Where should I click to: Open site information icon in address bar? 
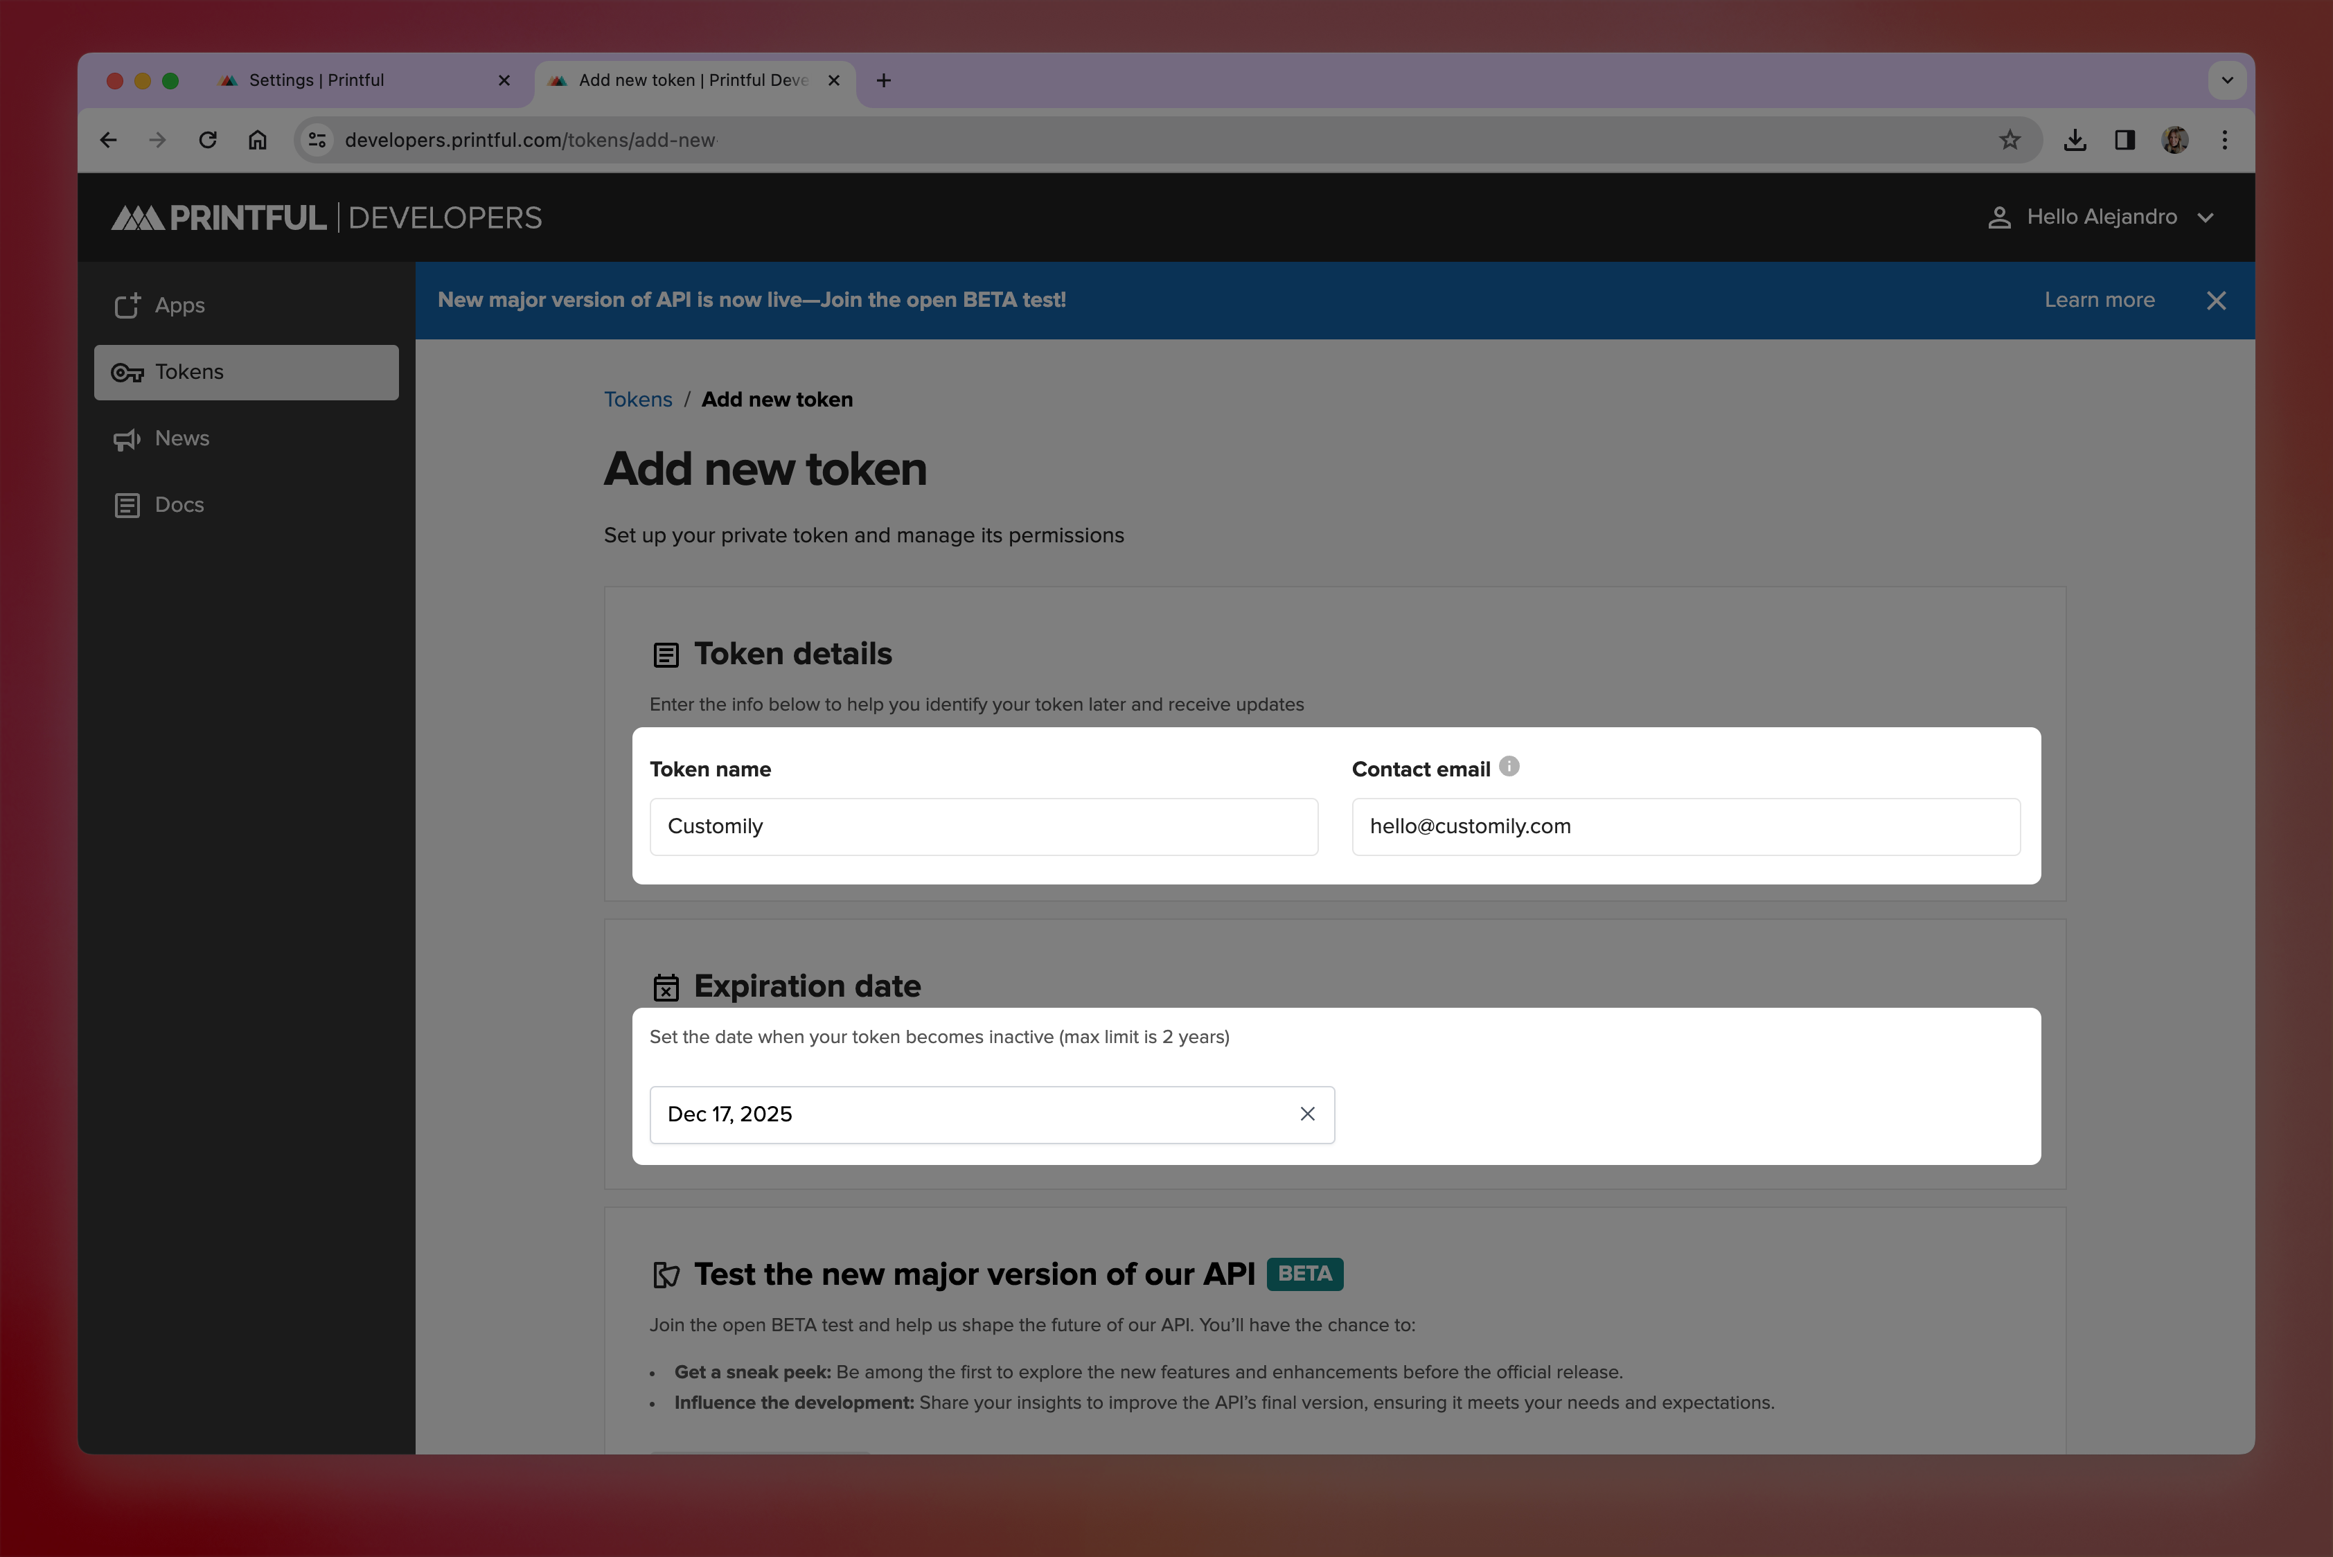coord(318,140)
